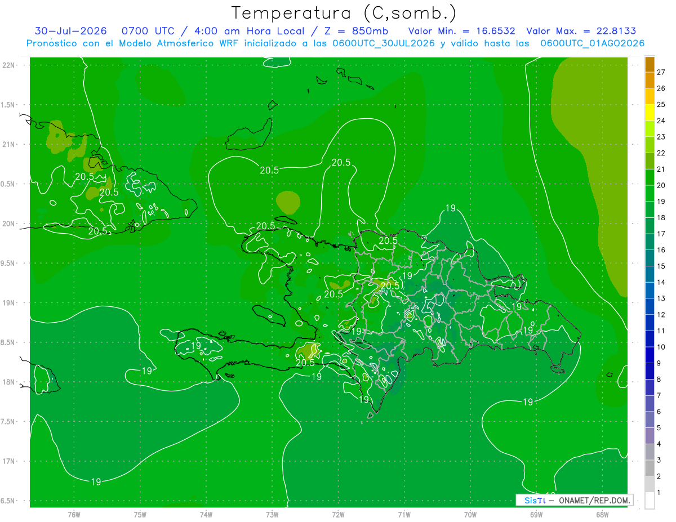Click the 71W longitude axis label

[404, 514]
